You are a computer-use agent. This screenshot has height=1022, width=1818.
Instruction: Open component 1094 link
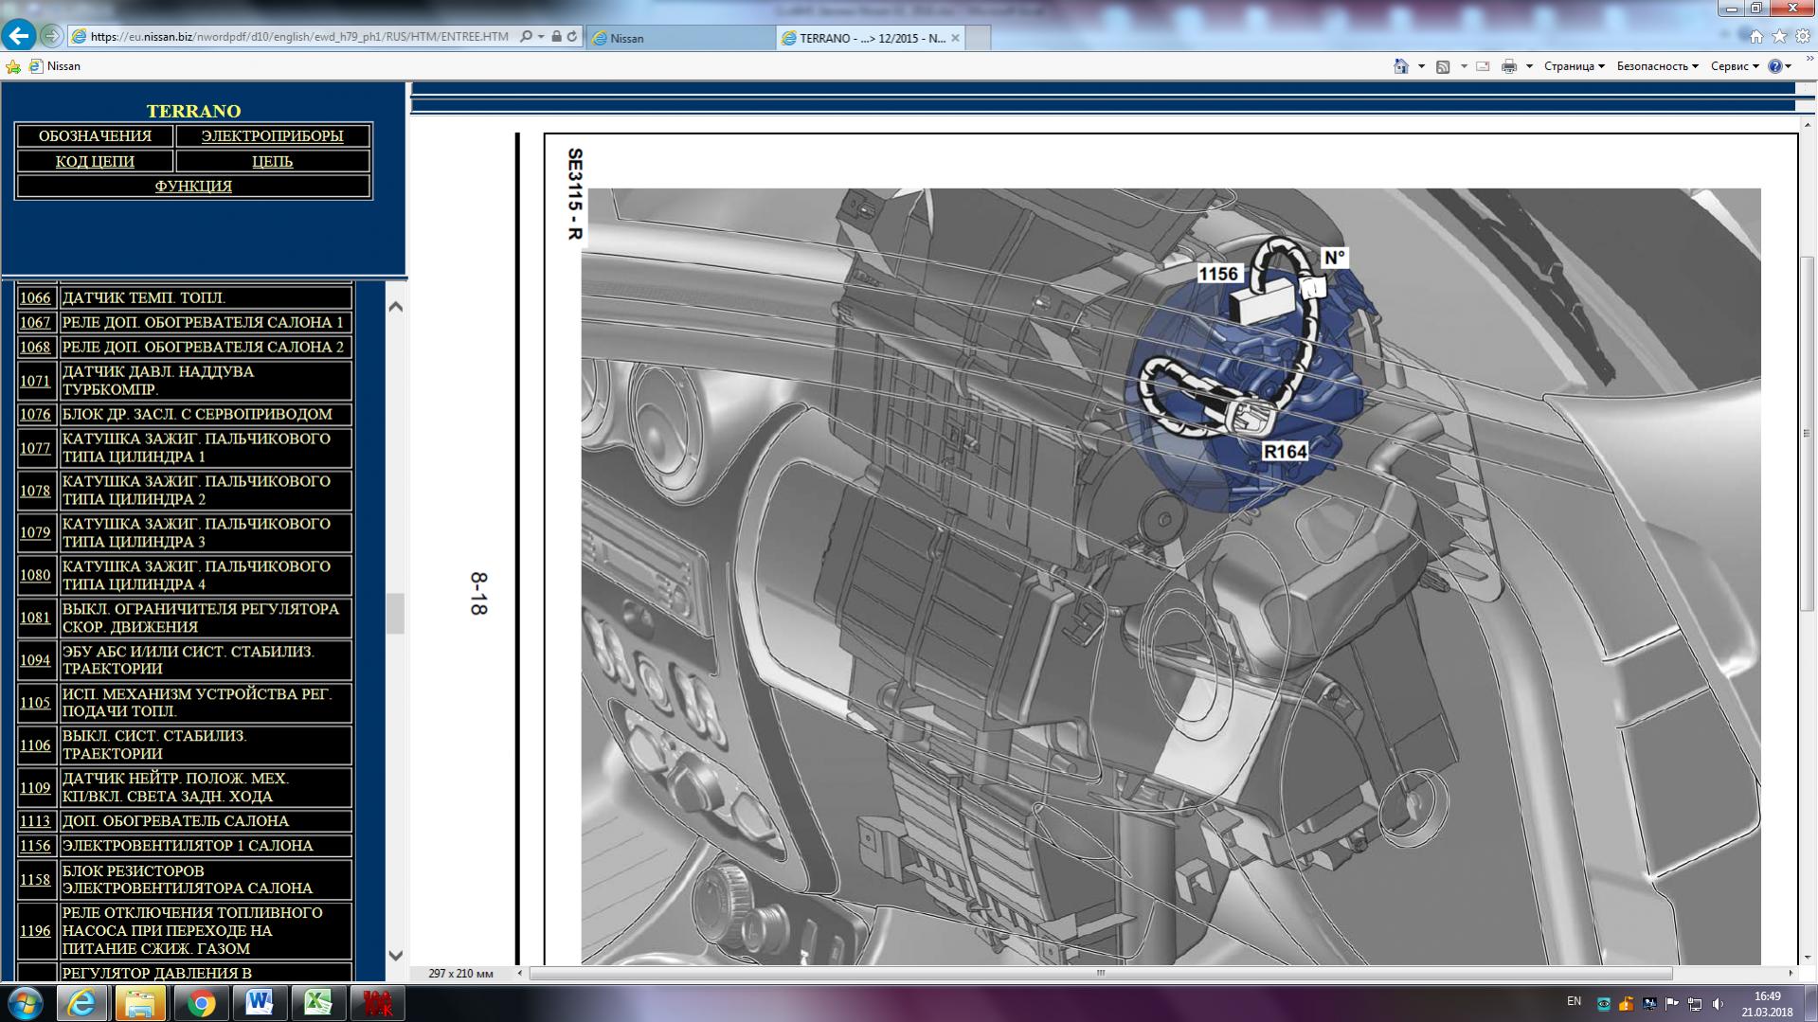pyautogui.click(x=35, y=659)
